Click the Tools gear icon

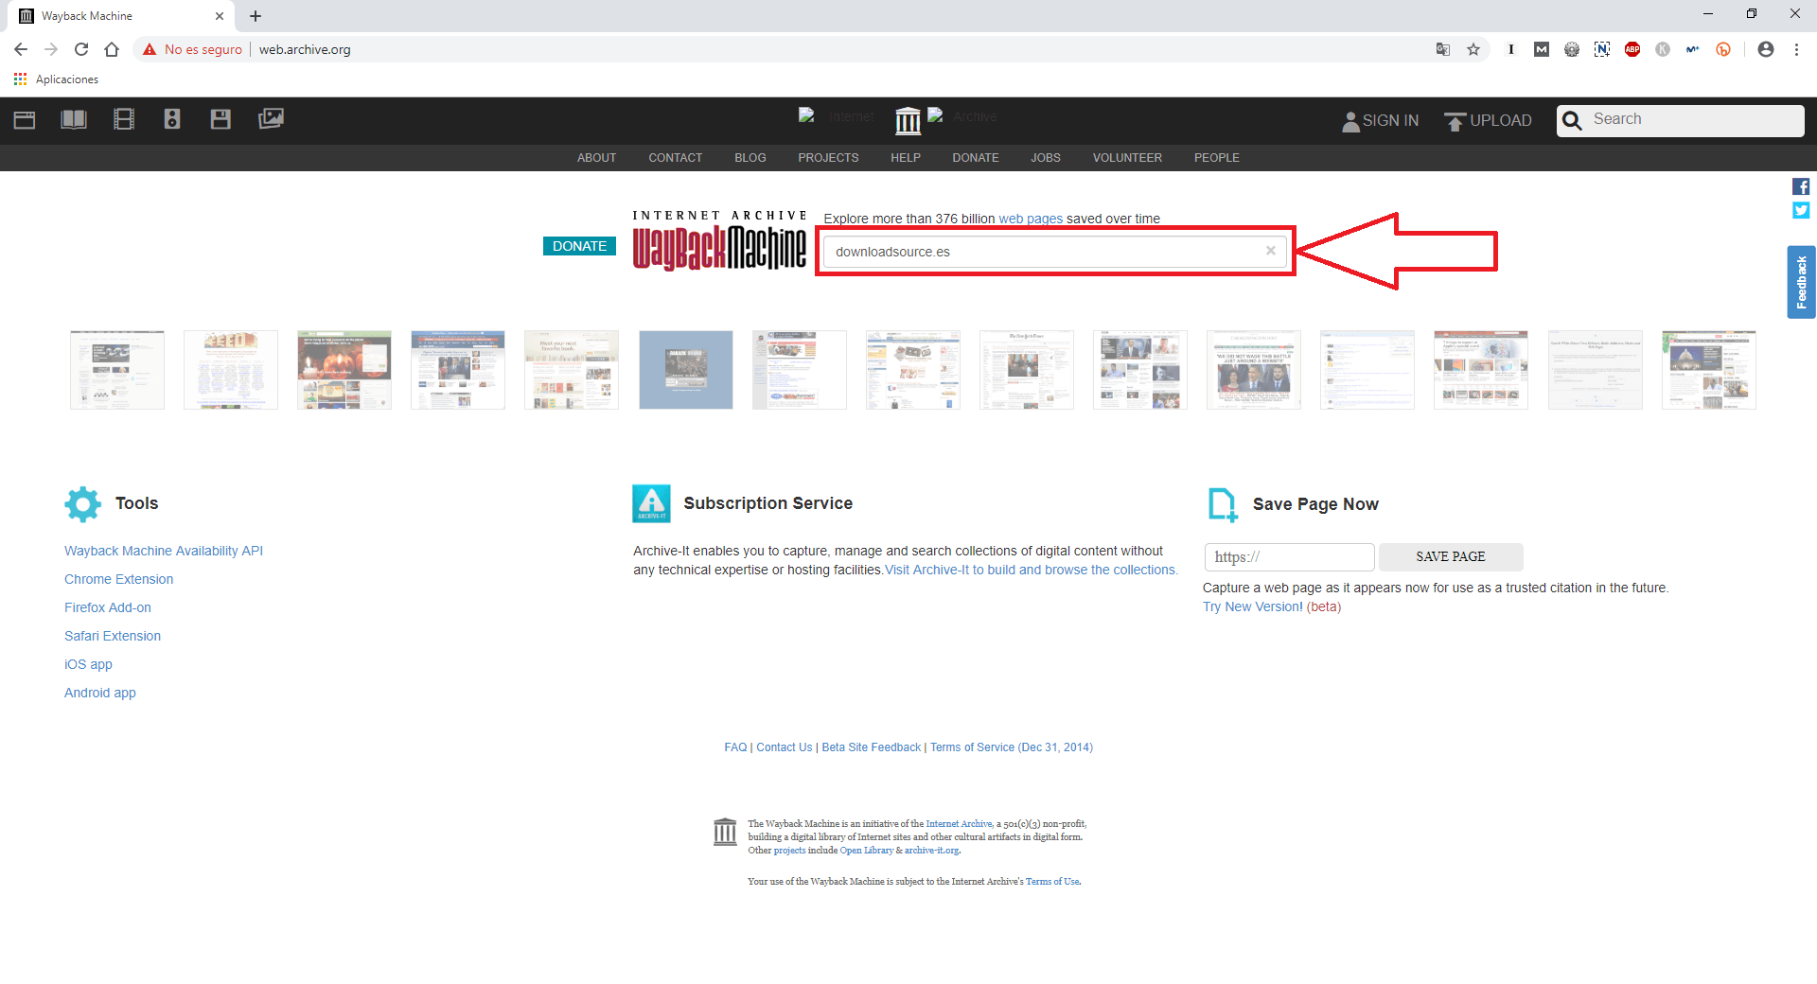(x=83, y=504)
